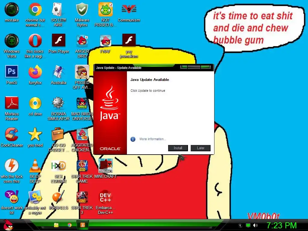Open 'GO GO GADGET' briefcase icon
Viewport: 308px width, 231px height.
tap(58, 140)
